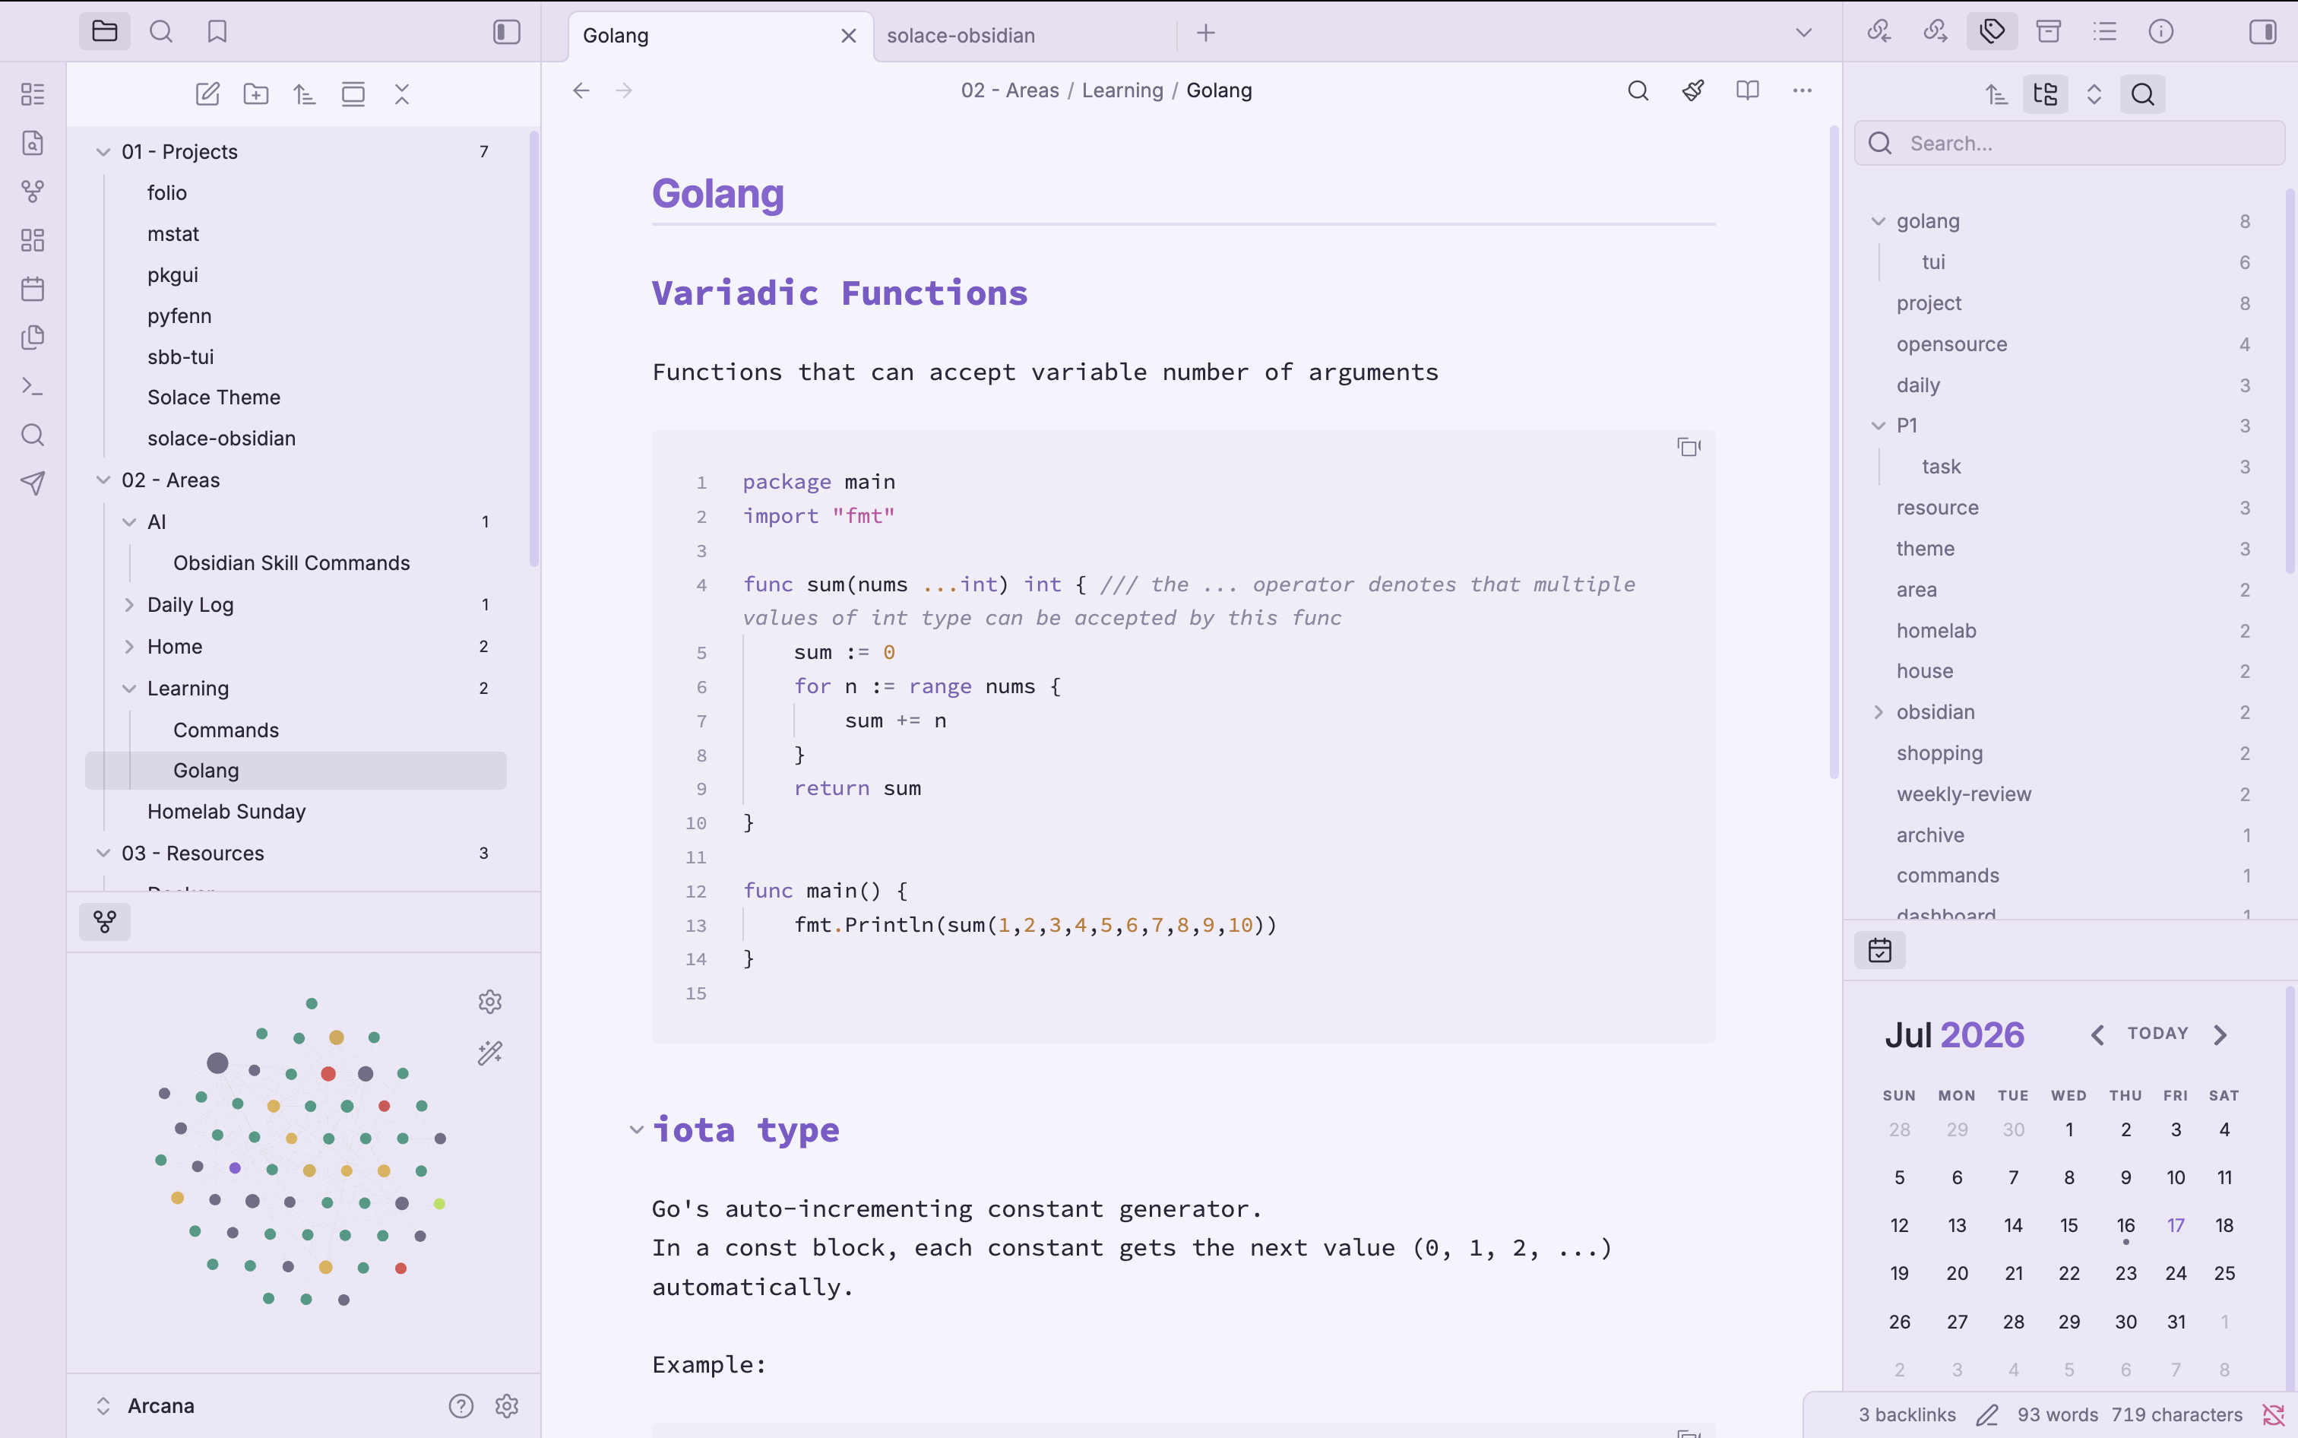The image size is (2298, 1438).
Task: Switch vault via Arcana selector
Action: coord(147,1407)
